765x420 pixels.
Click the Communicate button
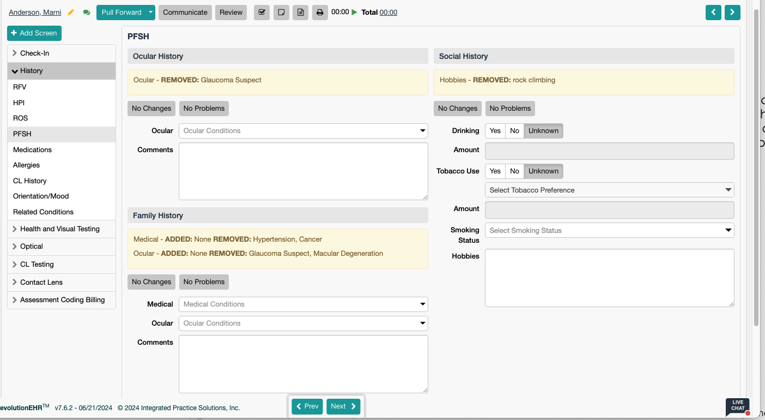point(185,13)
